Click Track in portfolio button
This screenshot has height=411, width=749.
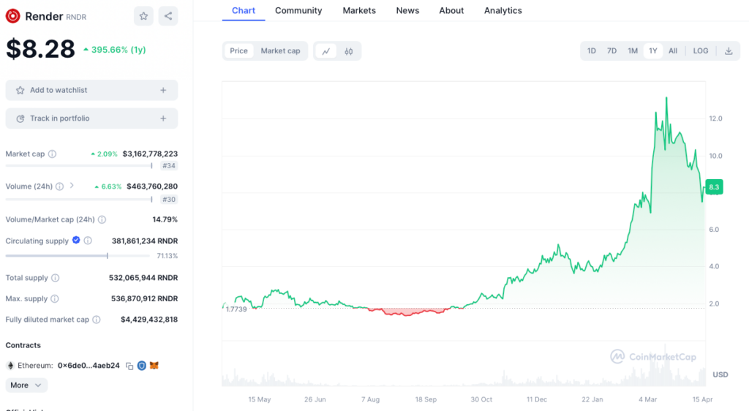[x=91, y=118]
